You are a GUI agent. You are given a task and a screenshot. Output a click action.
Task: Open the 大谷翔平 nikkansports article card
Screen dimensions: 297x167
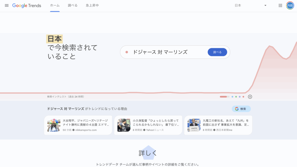click(78, 125)
